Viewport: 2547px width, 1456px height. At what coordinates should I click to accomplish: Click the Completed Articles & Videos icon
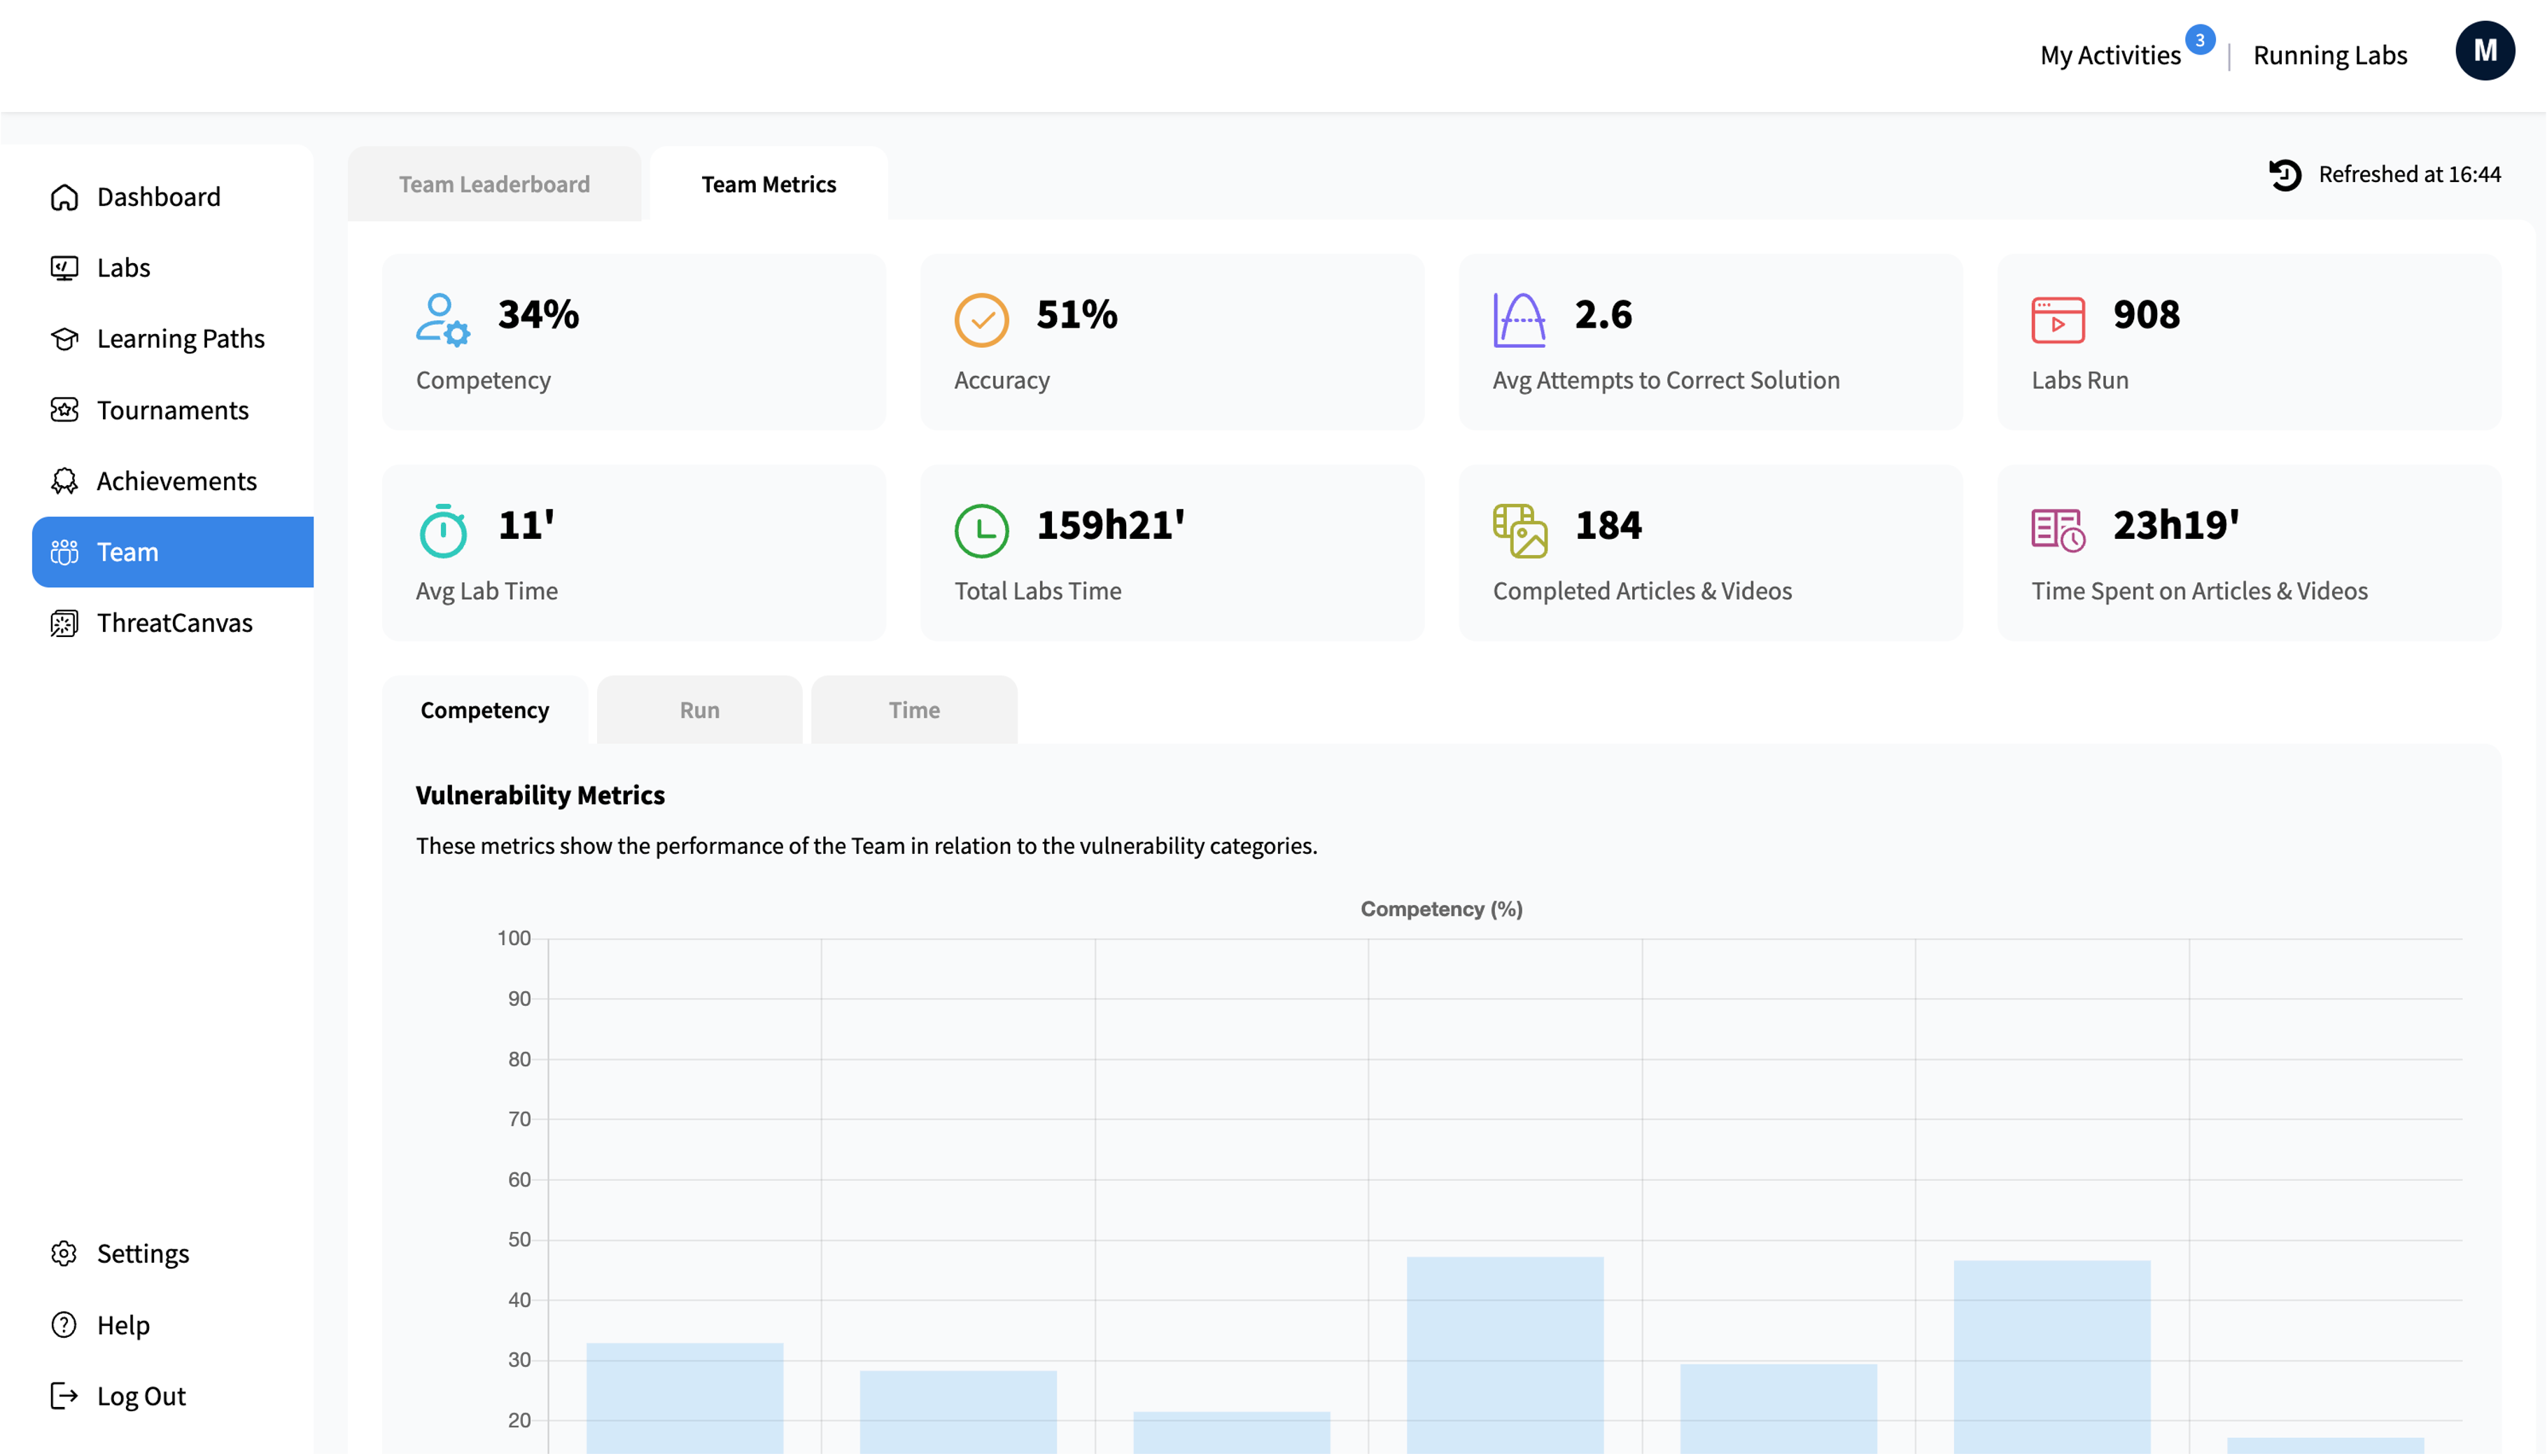pos(1520,530)
